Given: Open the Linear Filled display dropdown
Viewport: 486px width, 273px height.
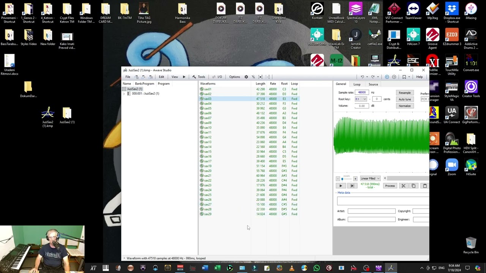Looking at the screenshot, I should pos(370,179).
